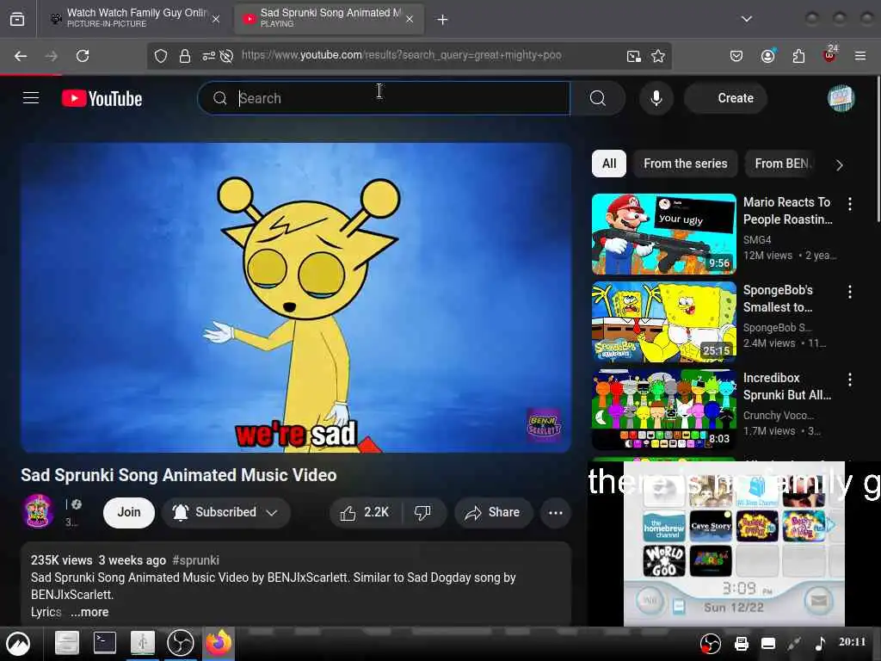Image resolution: width=881 pixels, height=661 pixels.
Task: Open the file manager in taskbar
Action: [x=67, y=644]
